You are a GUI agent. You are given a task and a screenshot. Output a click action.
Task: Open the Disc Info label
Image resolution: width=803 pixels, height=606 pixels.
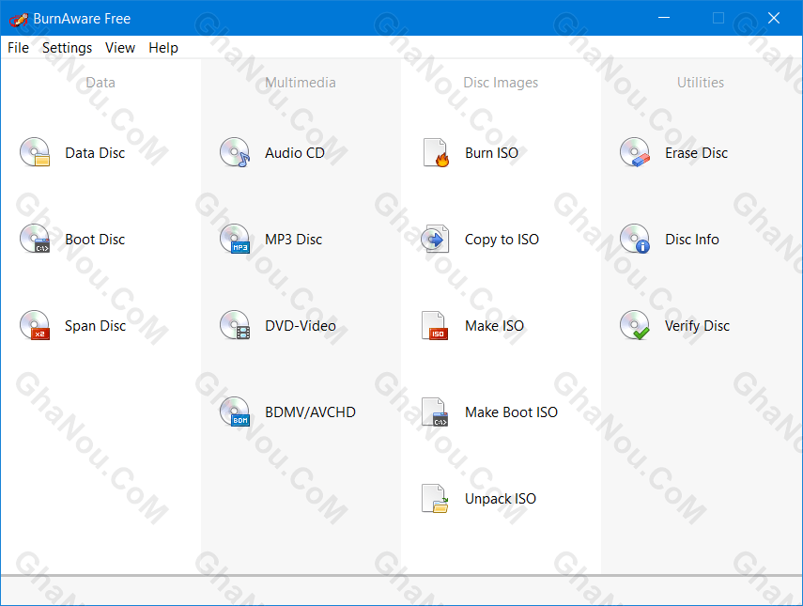(692, 240)
